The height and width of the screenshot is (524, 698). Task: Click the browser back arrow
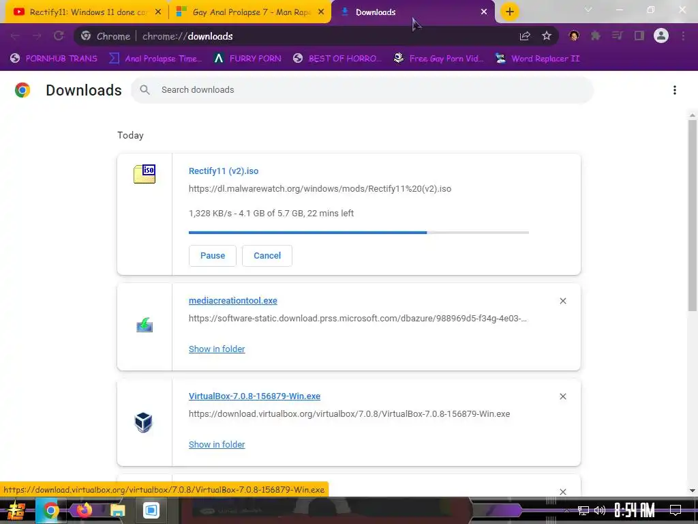click(x=15, y=36)
